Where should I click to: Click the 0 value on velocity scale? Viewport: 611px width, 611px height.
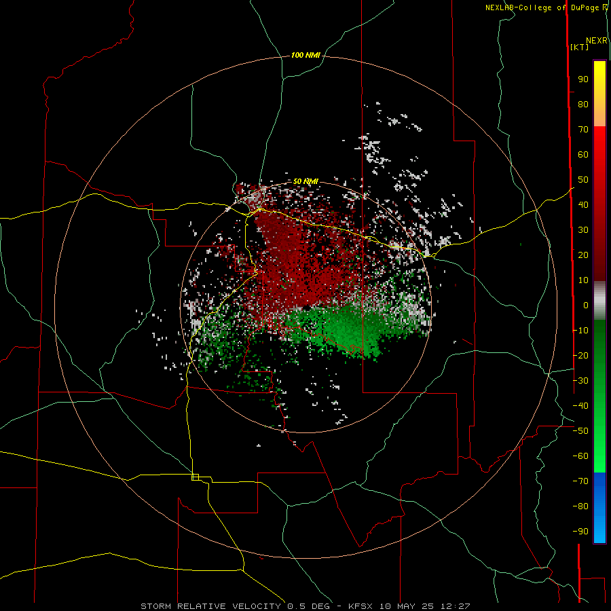click(x=586, y=305)
